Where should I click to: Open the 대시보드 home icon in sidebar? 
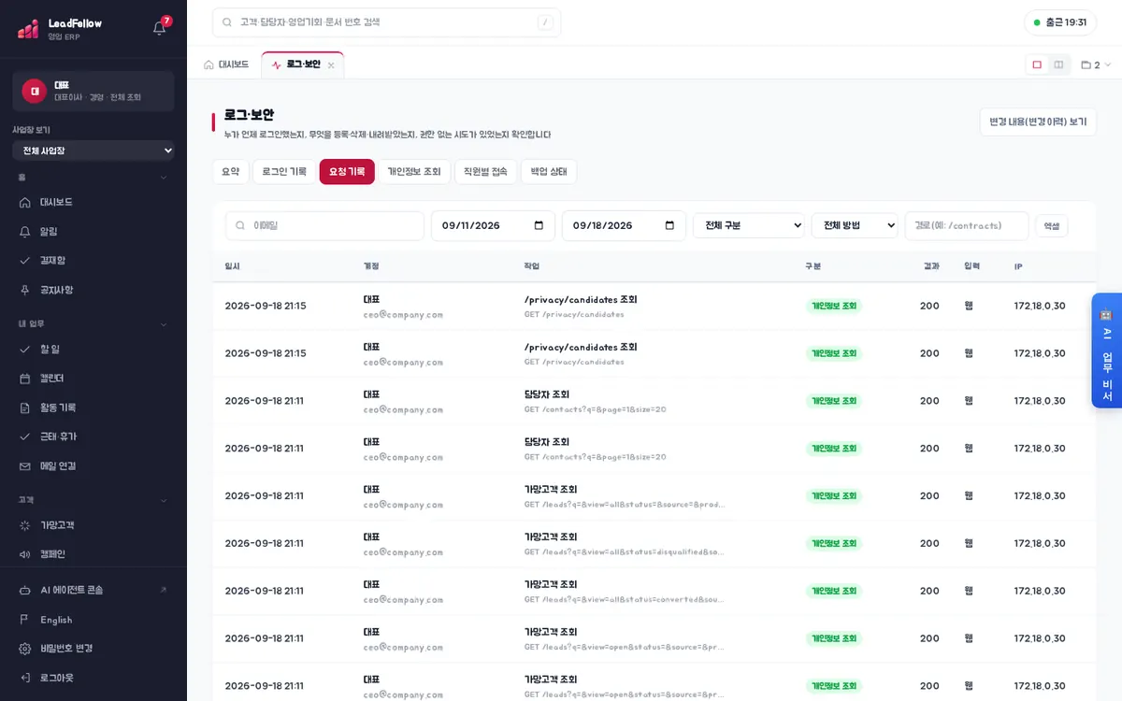pyautogui.click(x=25, y=202)
